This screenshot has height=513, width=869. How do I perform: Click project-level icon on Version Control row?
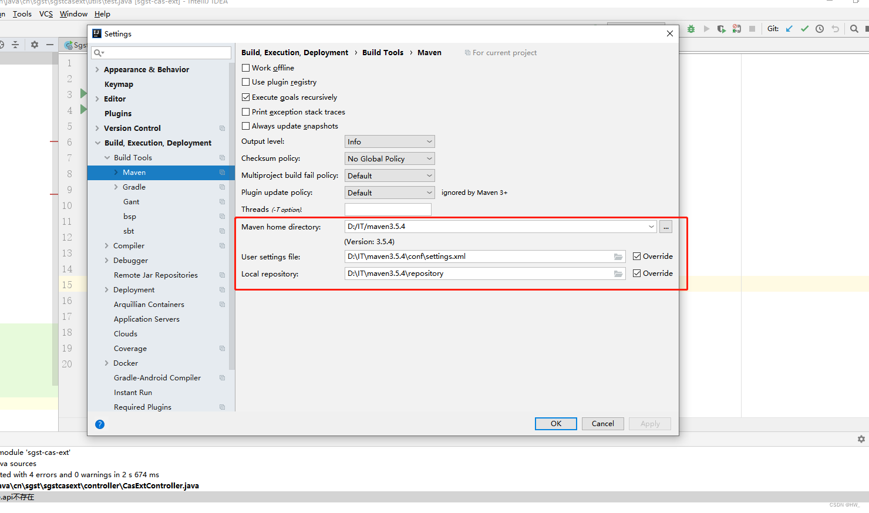(222, 129)
